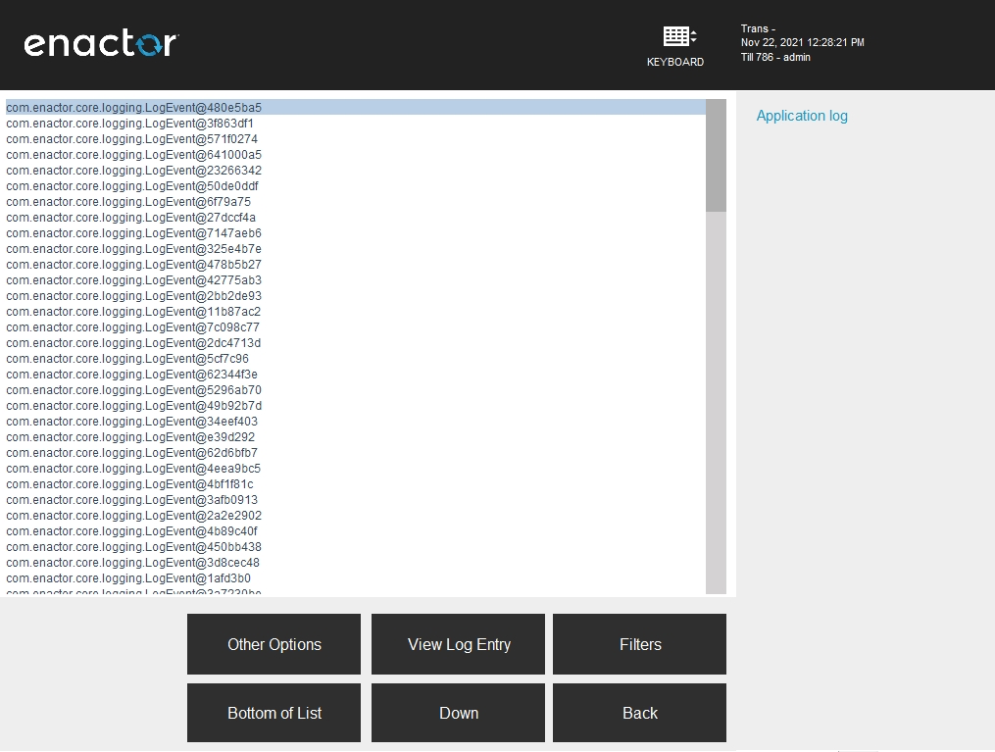Select the LogEvent@42775ab3 entry
The image size is (995, 752).
133,280
